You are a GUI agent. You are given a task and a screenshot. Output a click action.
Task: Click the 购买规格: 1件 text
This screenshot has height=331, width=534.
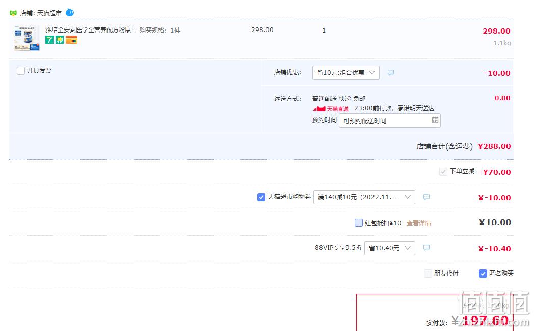click(160, 30)
